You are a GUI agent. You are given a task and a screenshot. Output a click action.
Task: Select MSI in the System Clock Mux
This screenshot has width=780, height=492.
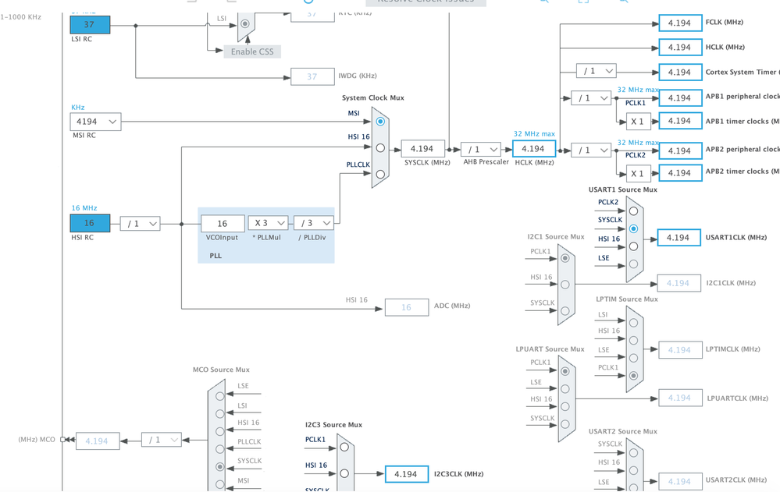[x=380, y=122]
